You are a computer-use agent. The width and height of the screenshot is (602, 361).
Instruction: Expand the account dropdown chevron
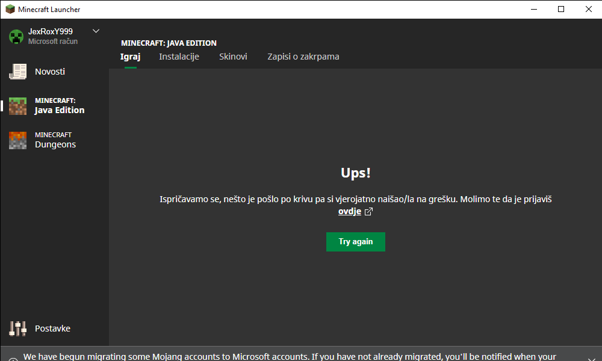pyautogui.click(x=96, y=31)
